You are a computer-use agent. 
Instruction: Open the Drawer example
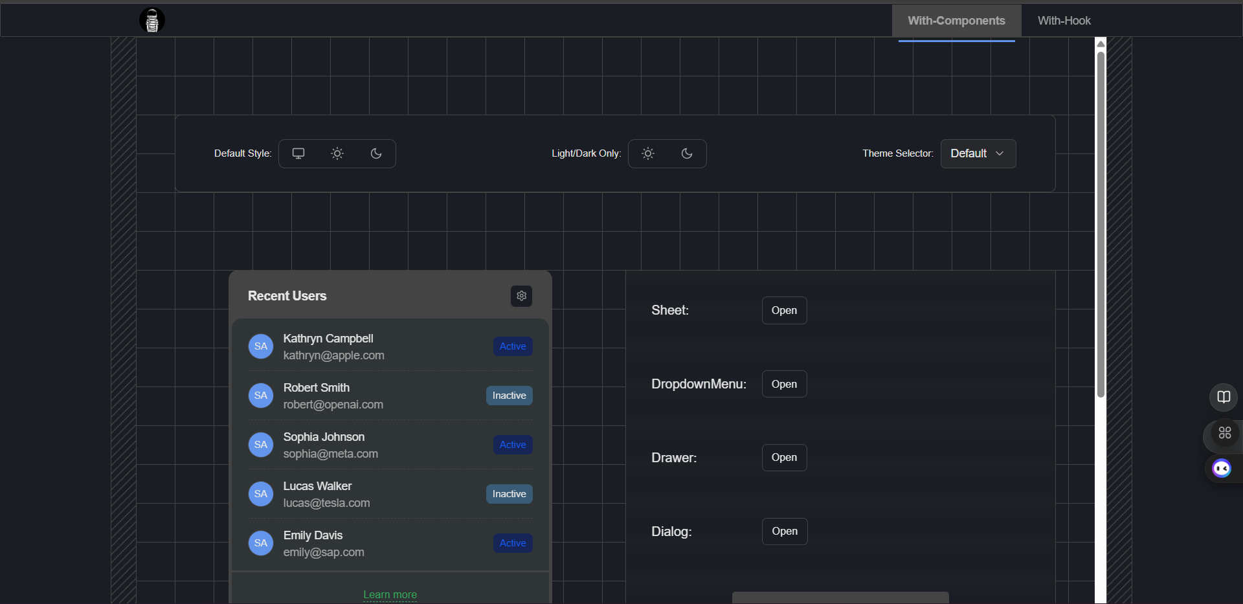[784, 458]
